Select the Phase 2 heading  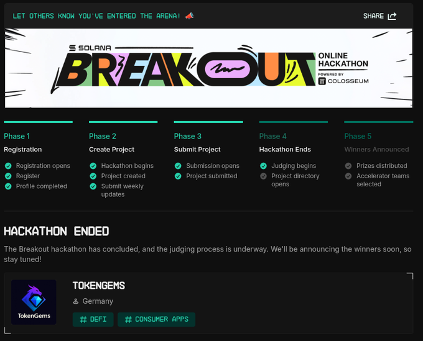click(x=103, y=136)
